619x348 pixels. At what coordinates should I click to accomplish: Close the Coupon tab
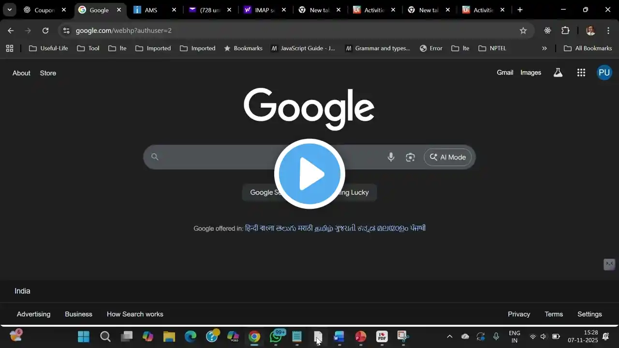64,10
